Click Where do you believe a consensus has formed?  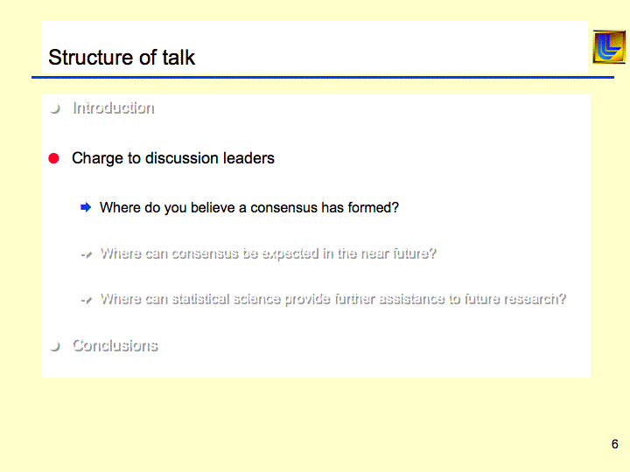click(x=249, y=208)
